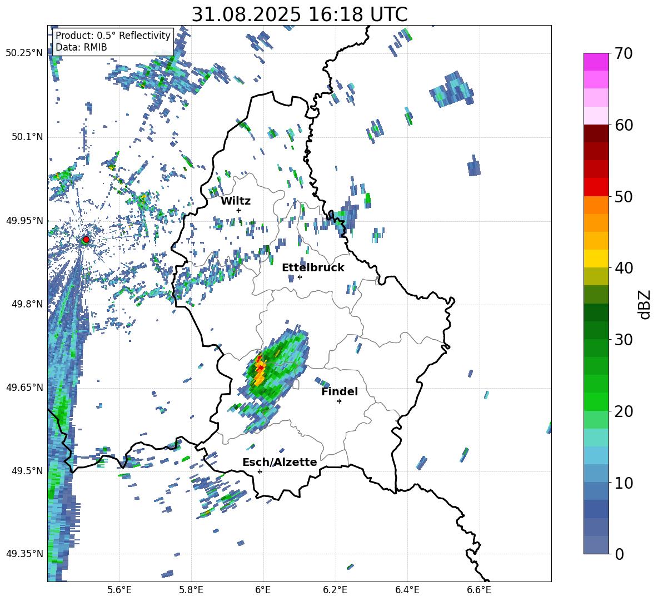The image size is (658, 601).
Task: Click the 6.6°E longitude label
Action: 479,590
